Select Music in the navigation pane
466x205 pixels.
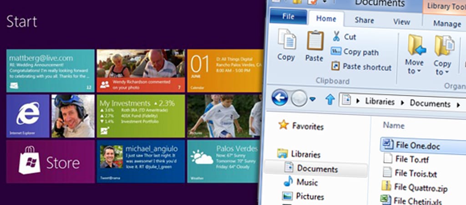point(307,182)
